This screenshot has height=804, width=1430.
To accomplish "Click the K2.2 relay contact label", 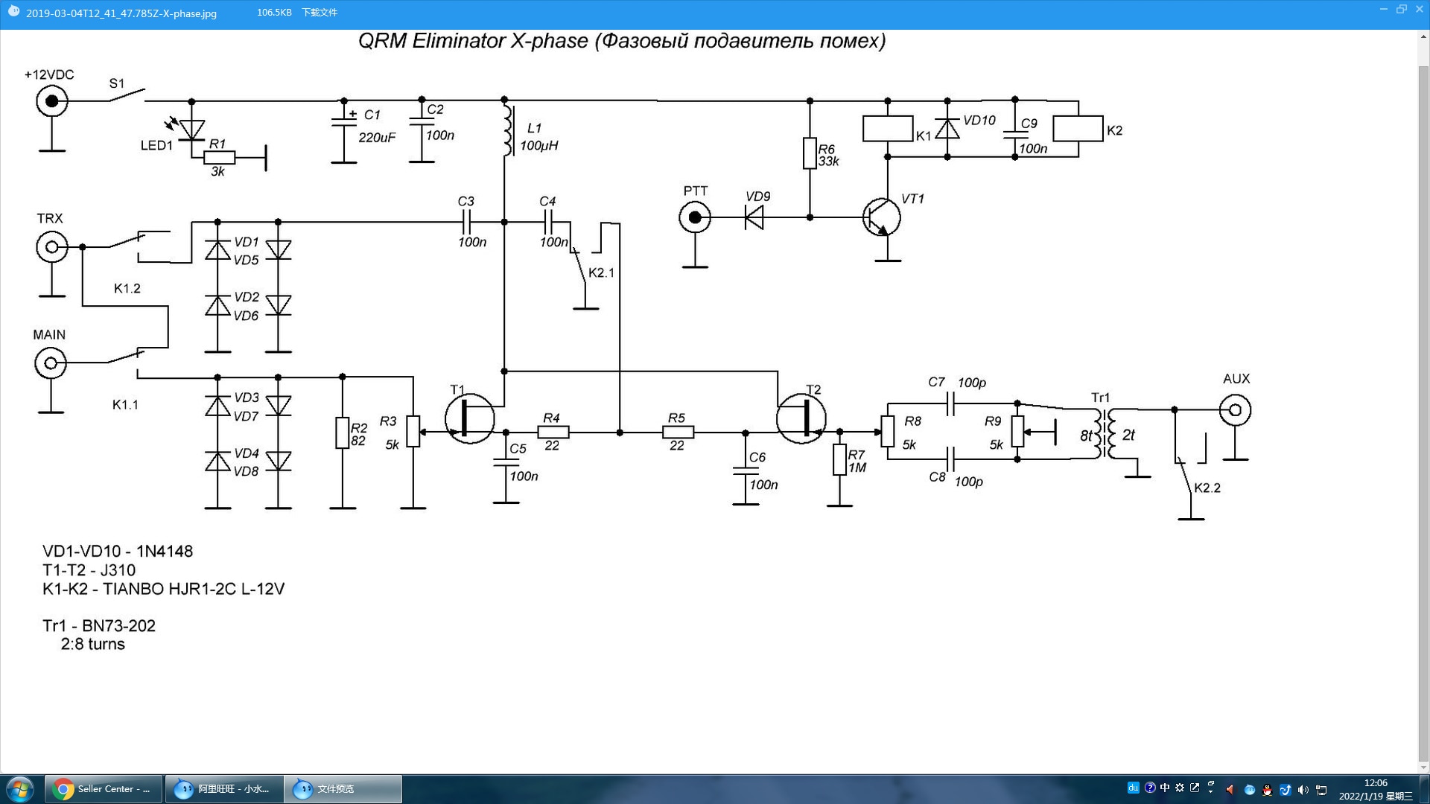I will [1207, 488].
